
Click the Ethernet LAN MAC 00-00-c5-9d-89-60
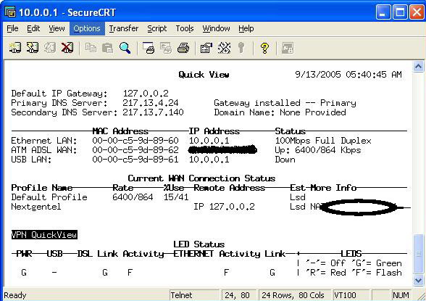point(135,141)
